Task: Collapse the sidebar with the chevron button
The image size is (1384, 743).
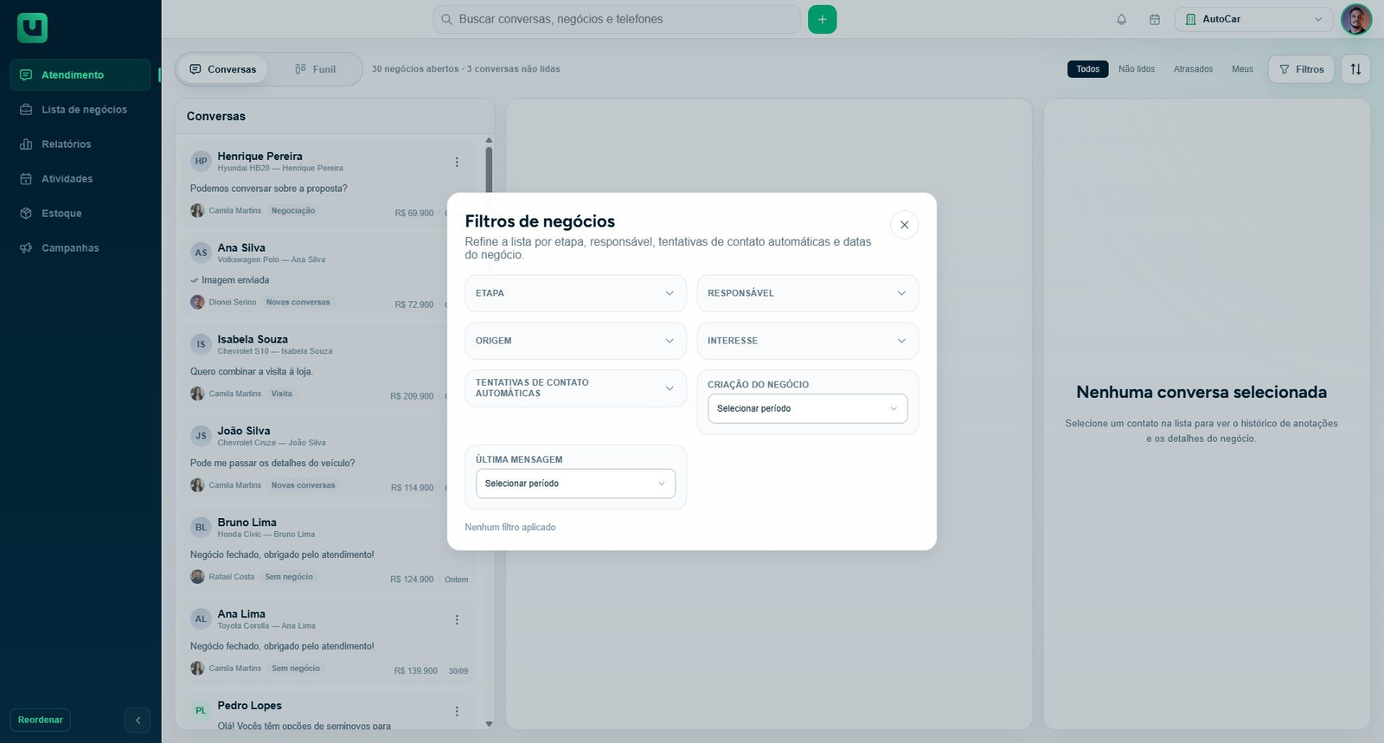Action: point(138,720)
